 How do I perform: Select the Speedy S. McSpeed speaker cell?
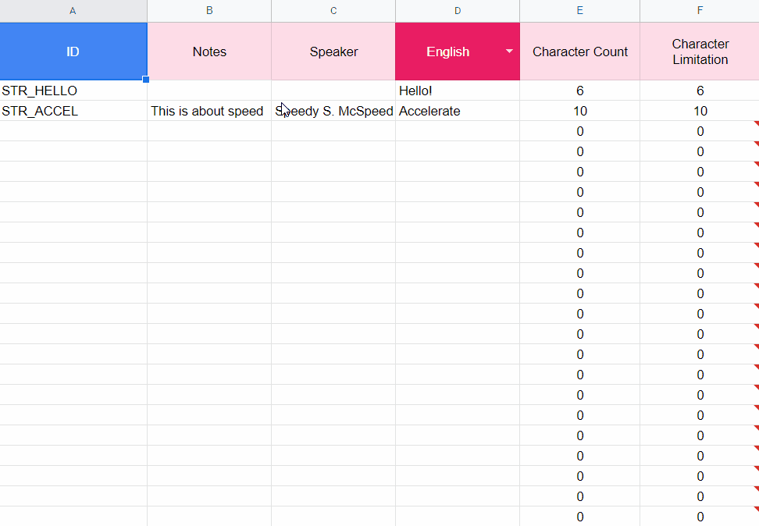pos(333,111)
